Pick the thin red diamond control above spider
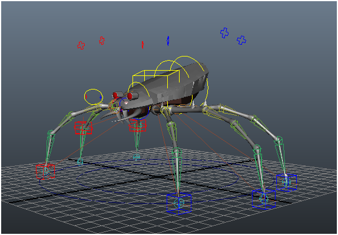This screenshot has width=338, height=235. pyautogui.click(x=143, y=45)
